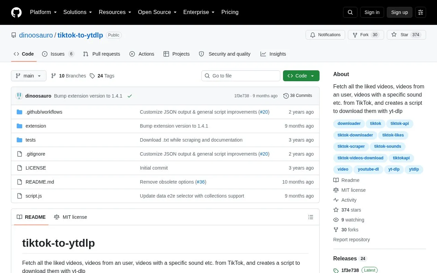
Task: Expand the Open Source menu
Action: pos(157,12)
